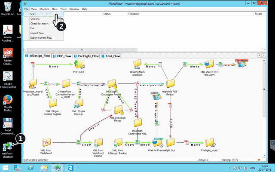The image size is (275, 172).
Task: Select InDesign Corrections XML folder node
Action: (137, 123)
